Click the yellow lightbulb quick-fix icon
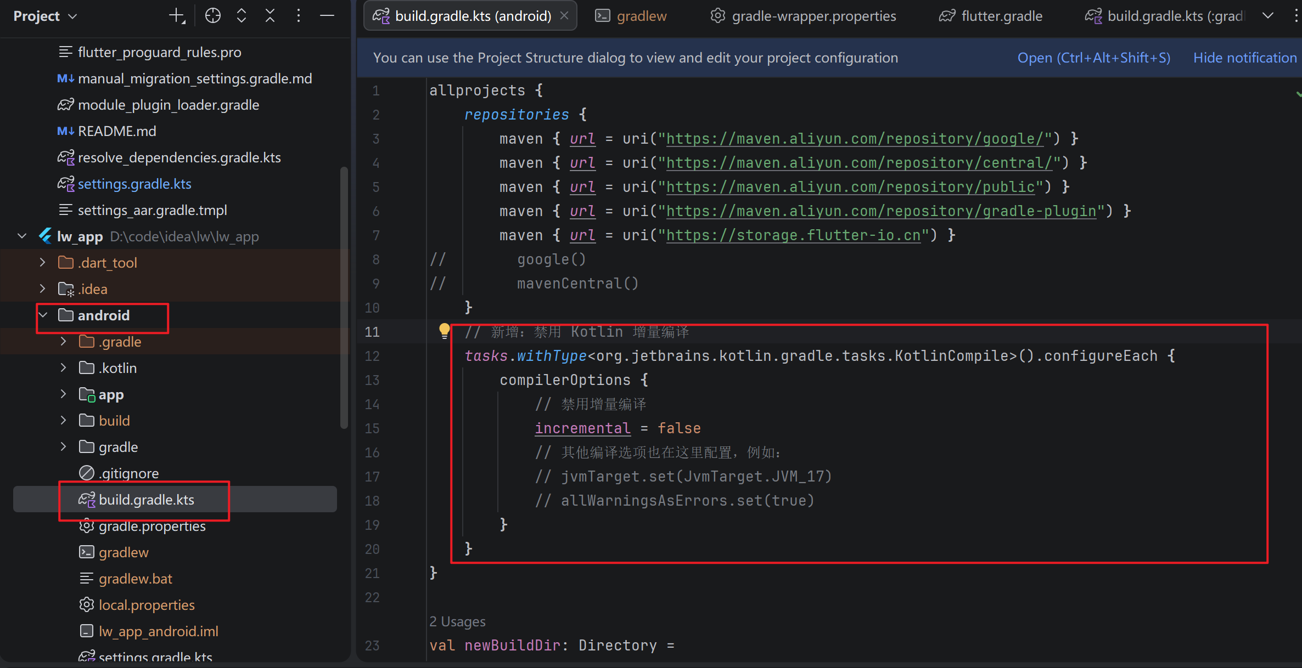The image size is (1302, 668). pyautogui.click(x=444, y=330)
